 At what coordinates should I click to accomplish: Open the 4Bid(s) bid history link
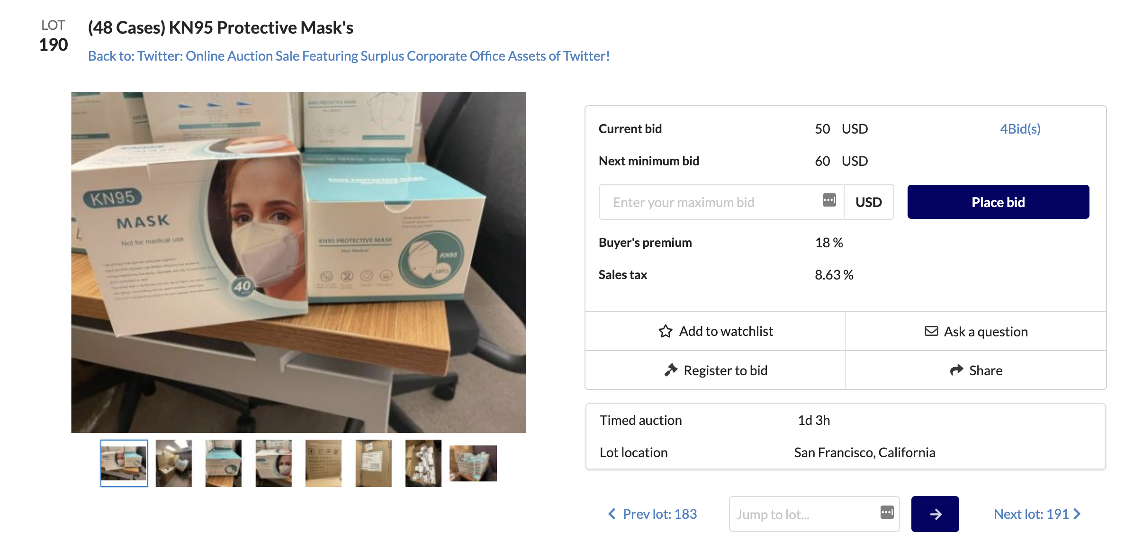[x=1020, y=129]
